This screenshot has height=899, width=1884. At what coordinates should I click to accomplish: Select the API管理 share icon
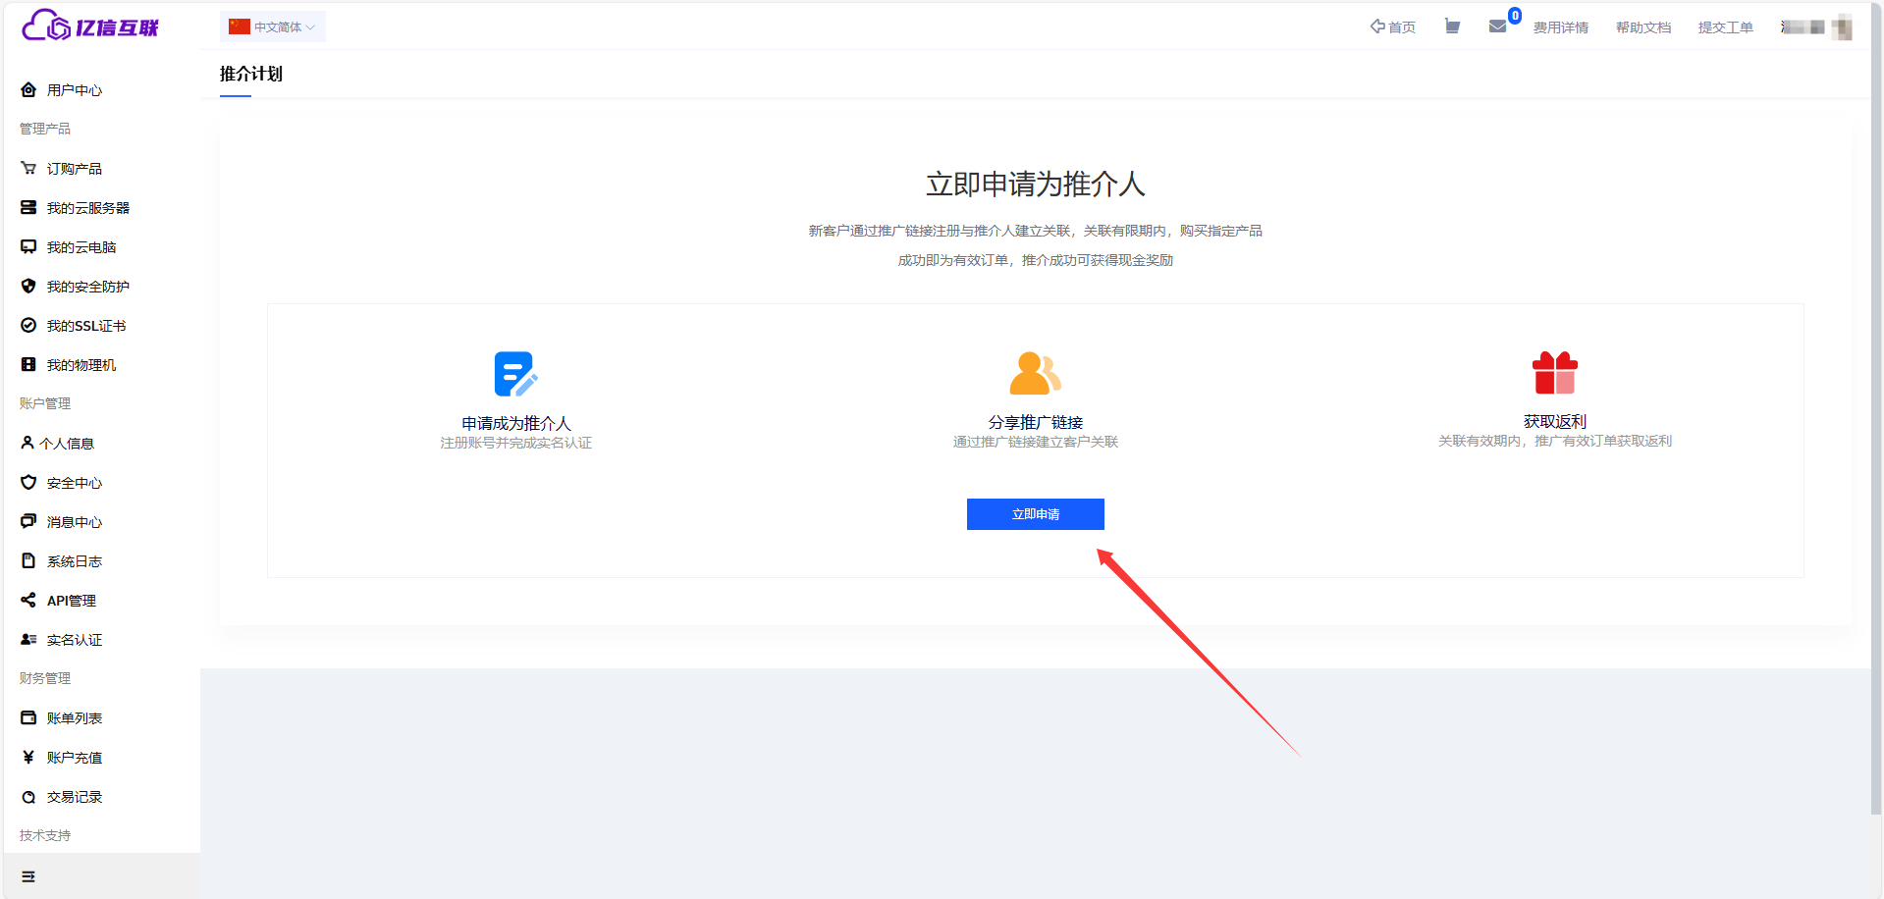pyautogui.click(x=27, y=600)
